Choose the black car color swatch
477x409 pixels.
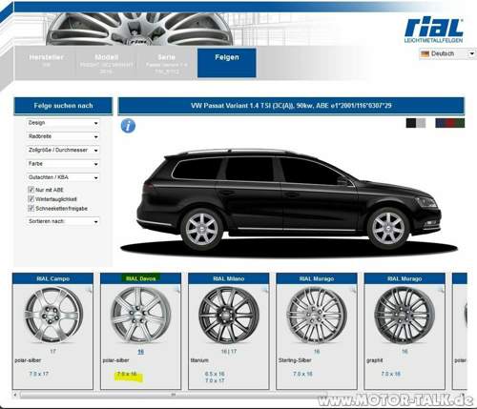coord(411,123)
